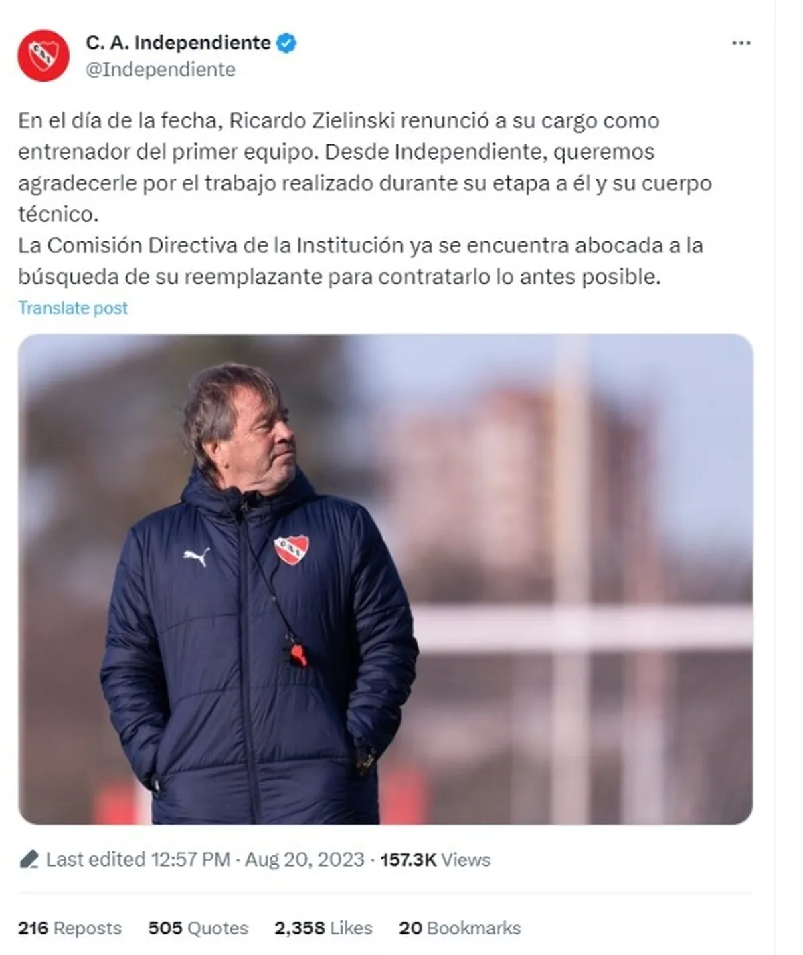
Task: Click the @Independiente handle
Action: (x=161, y=70)
